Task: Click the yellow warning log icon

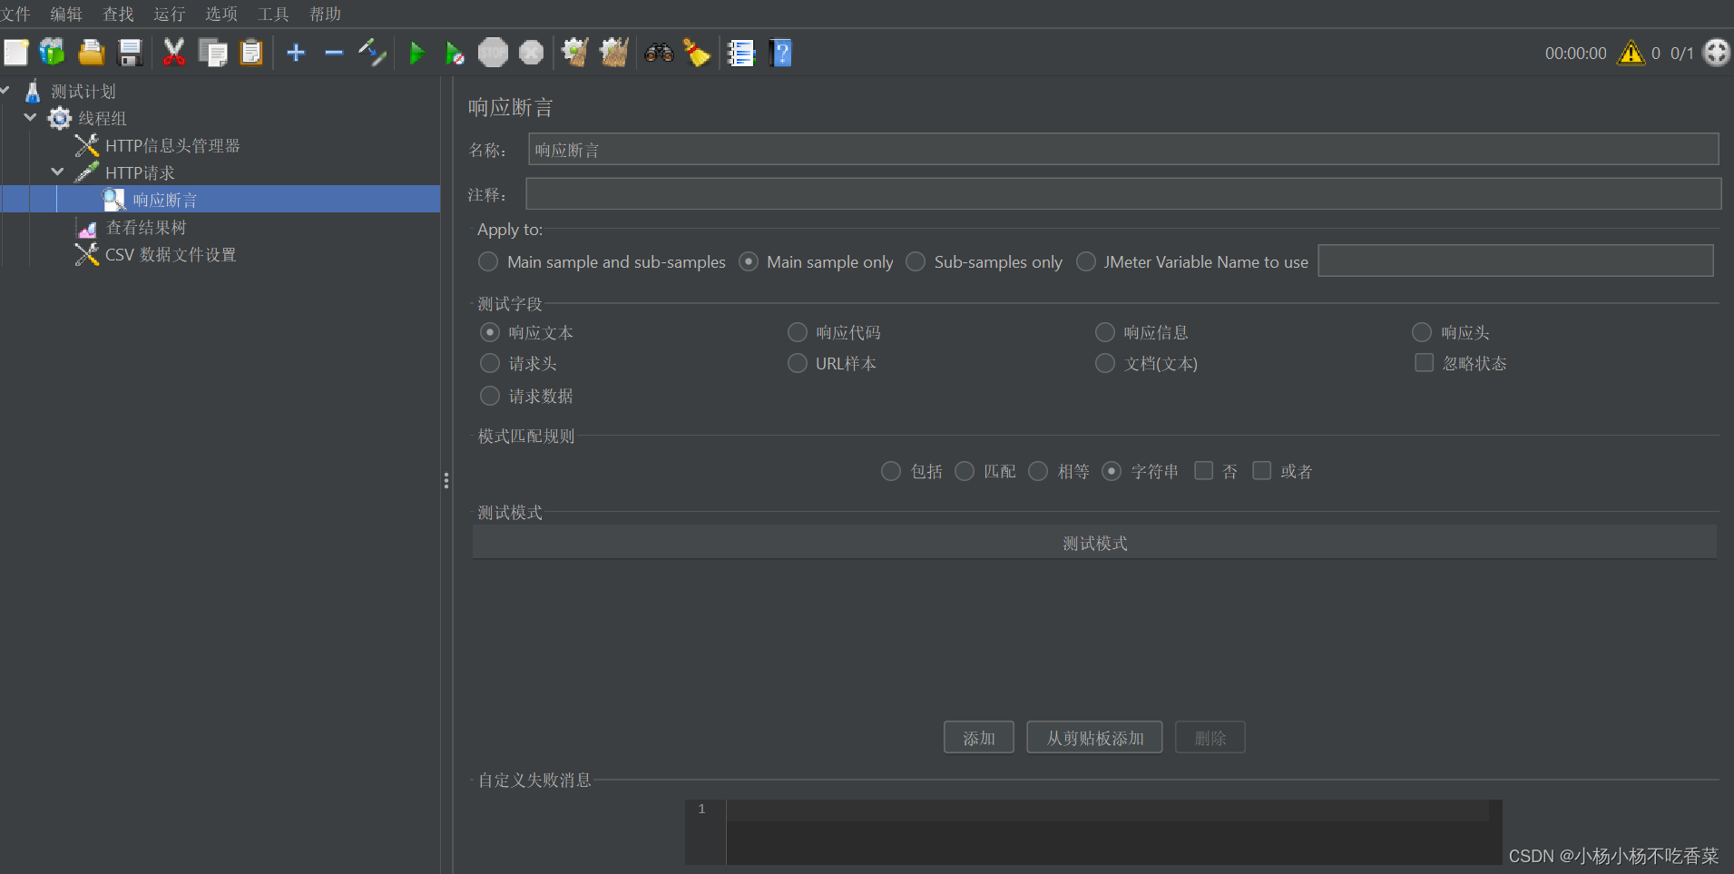Action: click(1631, 53)
